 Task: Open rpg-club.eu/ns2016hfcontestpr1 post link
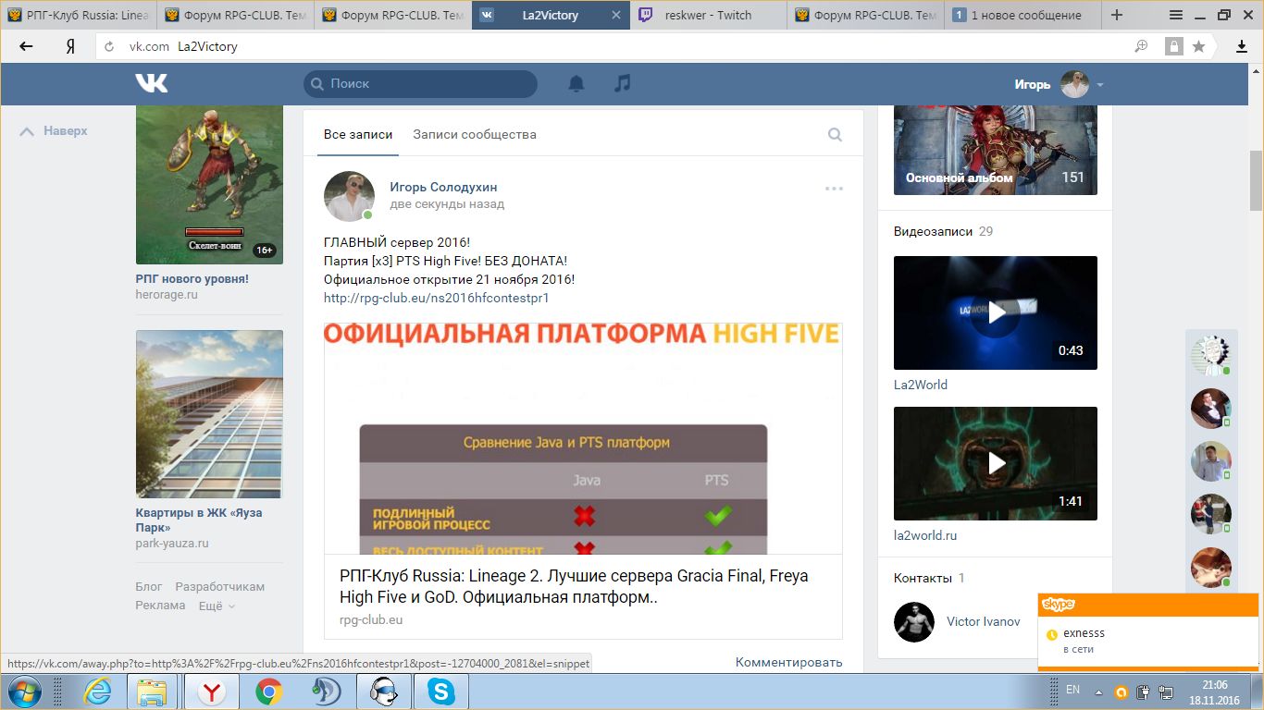tap(437, 298)
